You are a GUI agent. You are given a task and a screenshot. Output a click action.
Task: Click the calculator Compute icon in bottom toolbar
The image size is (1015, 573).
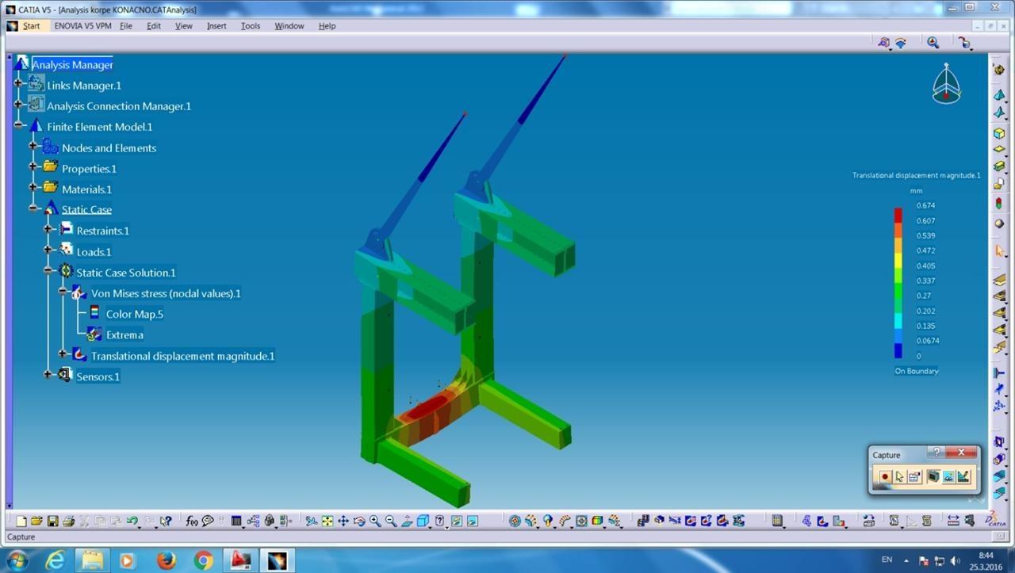[778, 521]
